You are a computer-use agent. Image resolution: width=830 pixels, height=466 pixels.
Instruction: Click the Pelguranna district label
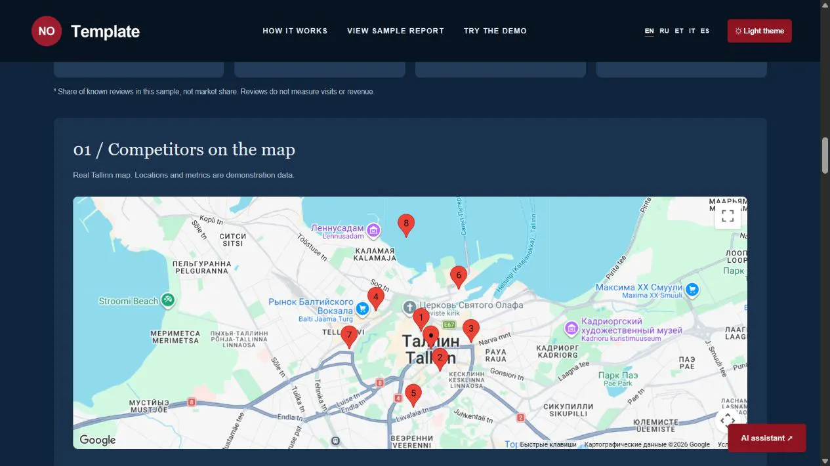201,267
